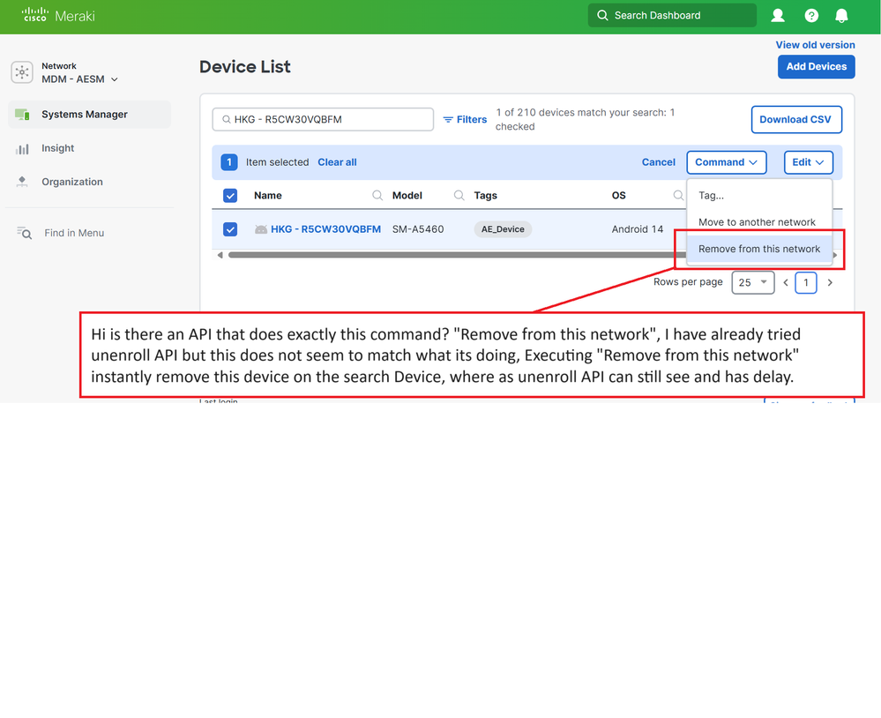Screen dimensions: 881x718
Task: Click the Model column search icon
Action: [459, 196]
